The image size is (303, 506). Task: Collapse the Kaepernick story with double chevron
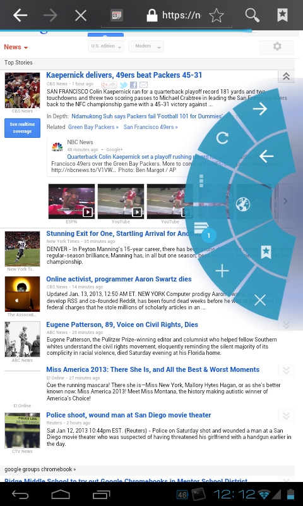(286, 76)
